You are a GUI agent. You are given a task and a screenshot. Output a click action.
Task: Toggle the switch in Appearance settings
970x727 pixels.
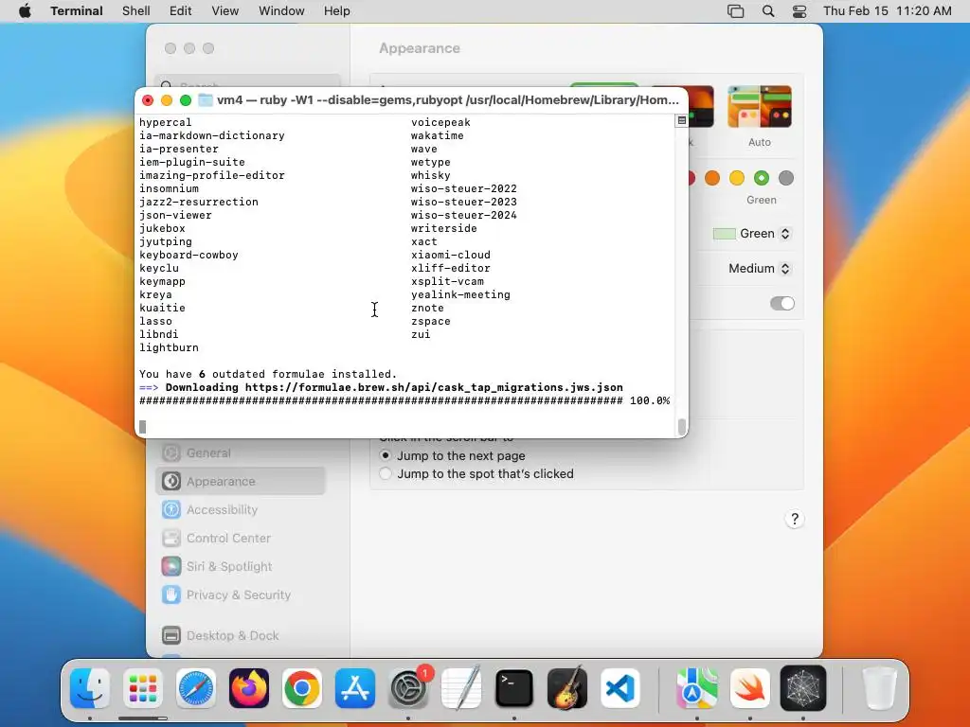[x=781, y=303]
